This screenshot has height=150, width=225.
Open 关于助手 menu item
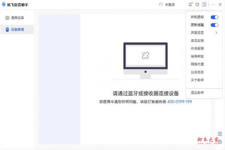197,80
